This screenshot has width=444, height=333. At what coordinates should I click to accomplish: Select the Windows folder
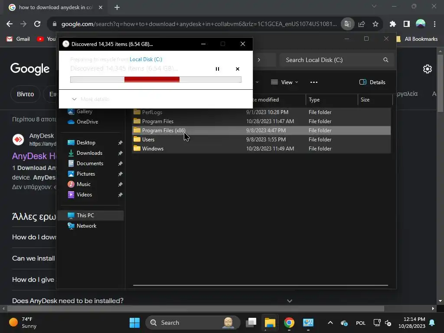pyautogui.click(x=261, y=148)
